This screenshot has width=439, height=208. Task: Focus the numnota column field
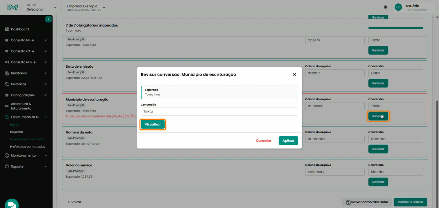pyautogui.click(x=335, y=139)
